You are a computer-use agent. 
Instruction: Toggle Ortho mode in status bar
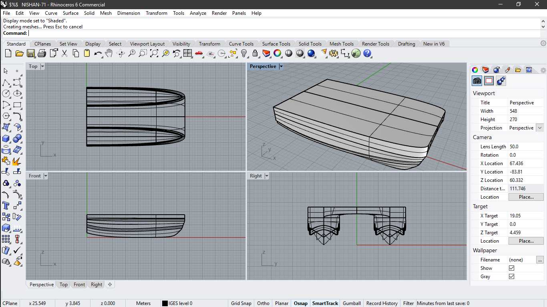tap(263, 303)
